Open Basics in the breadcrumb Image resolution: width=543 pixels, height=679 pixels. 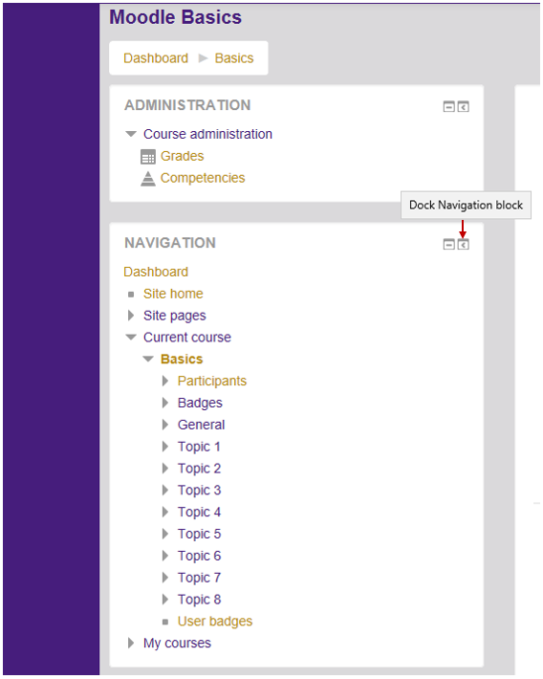234,58
